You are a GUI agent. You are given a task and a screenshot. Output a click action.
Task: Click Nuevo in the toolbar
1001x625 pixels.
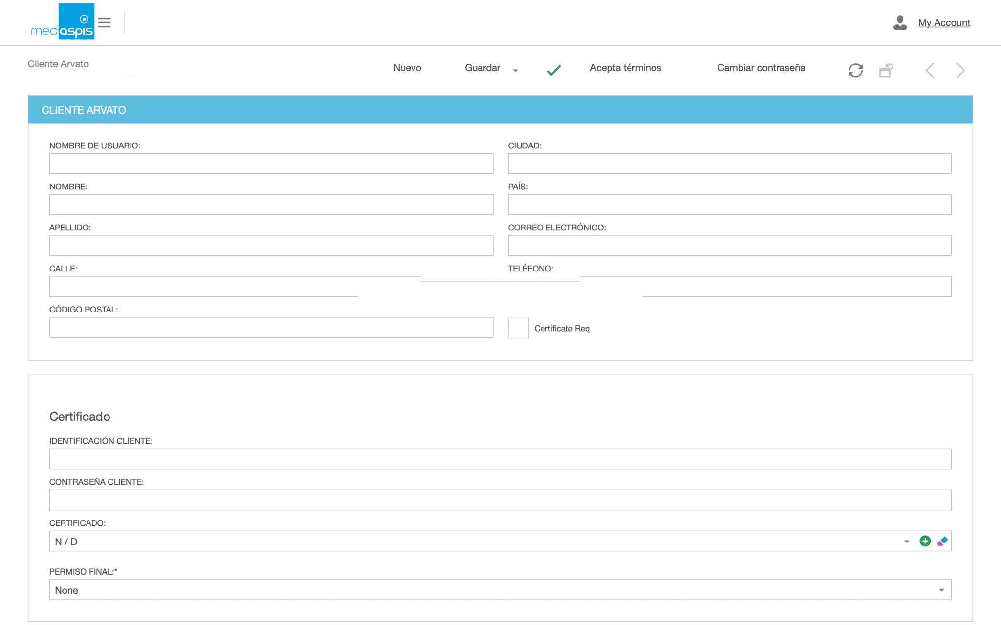click(407, 68)
